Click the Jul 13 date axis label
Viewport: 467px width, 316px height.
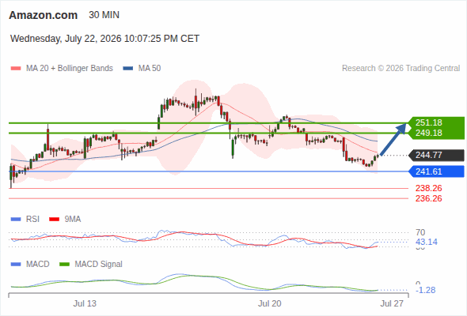click(85, 303)
